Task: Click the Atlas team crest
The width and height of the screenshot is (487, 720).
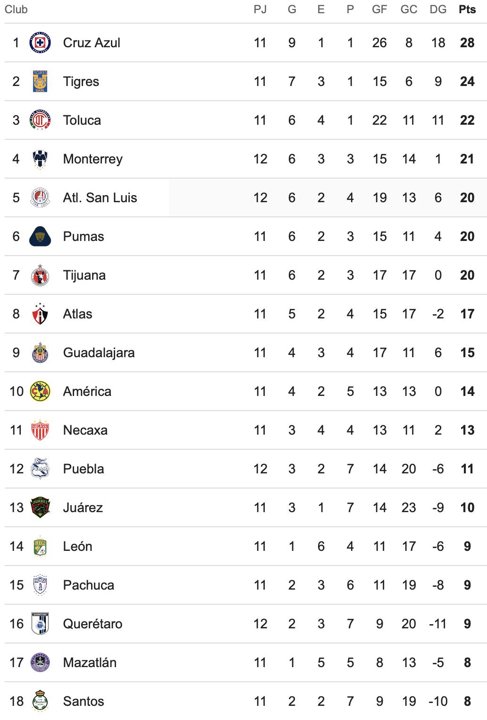Action: tap(40, 314)
